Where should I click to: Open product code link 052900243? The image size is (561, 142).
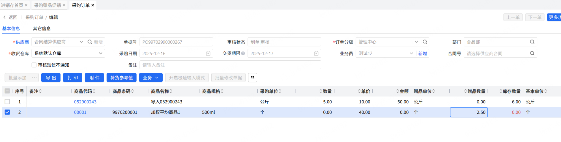coord(85,102)
